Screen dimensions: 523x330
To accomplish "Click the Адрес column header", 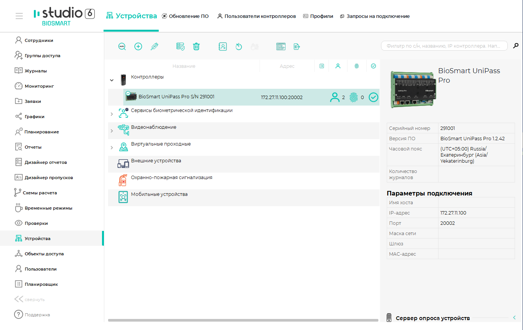I will (287, 66).
